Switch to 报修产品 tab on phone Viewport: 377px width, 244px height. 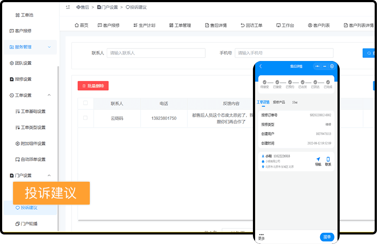[279, 103]
